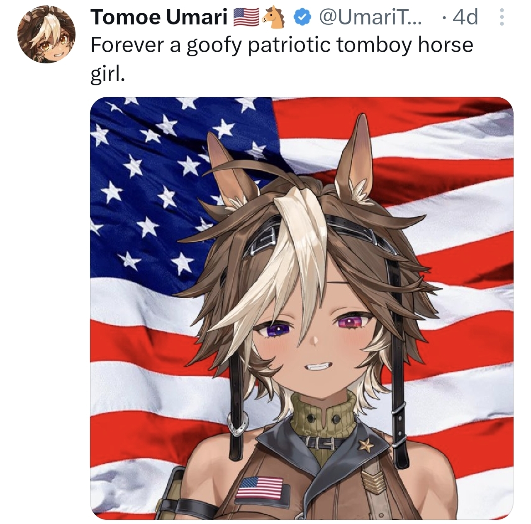This screenshot has height=524, width=531.
Task: Click the word 'girl.' in the tweet
Action: (107, 74)
